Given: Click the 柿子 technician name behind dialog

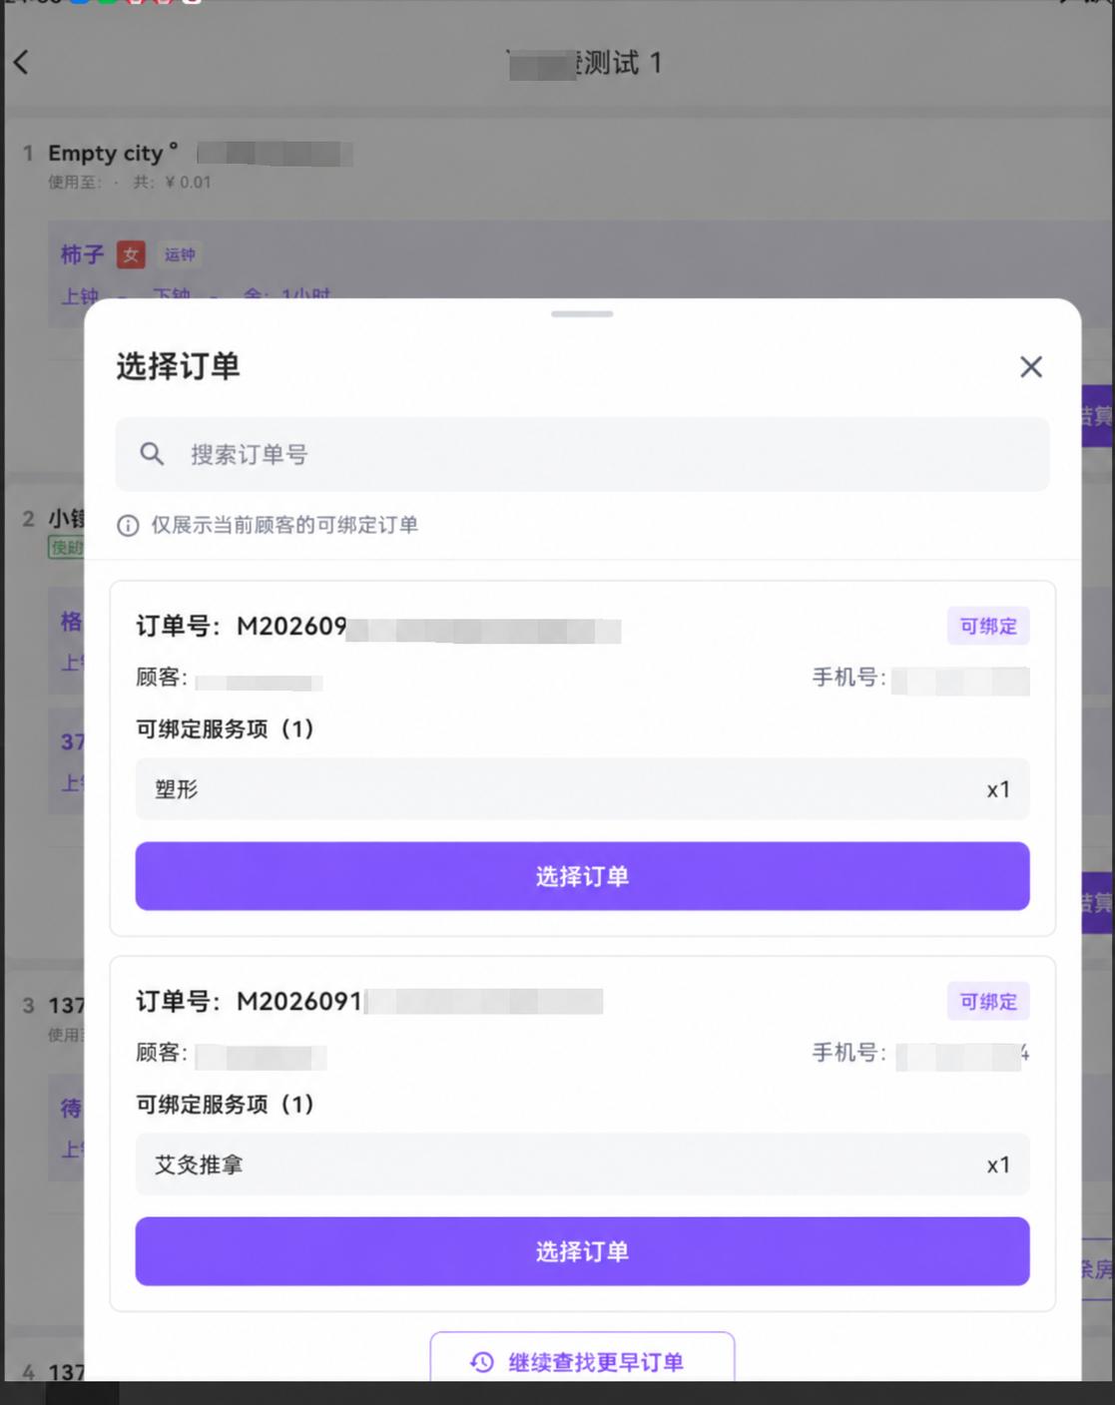Looking at the screenshot, I should 82,254.
